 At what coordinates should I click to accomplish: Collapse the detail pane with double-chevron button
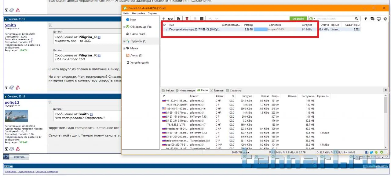pos(385,90)
